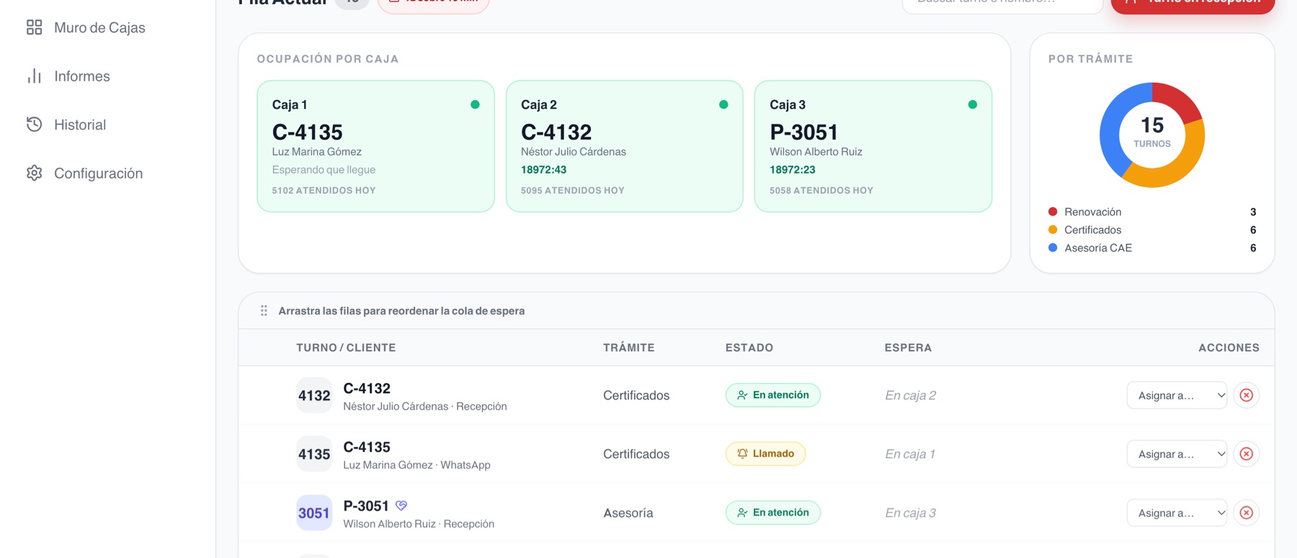
Task: Cancel turno C-4135 with the X icon
Action: click(x=1246, y=454)
